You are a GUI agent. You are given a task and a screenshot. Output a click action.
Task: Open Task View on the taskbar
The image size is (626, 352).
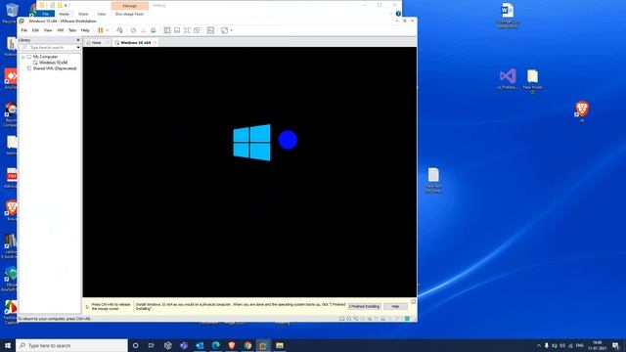click(x=152, y=345)
